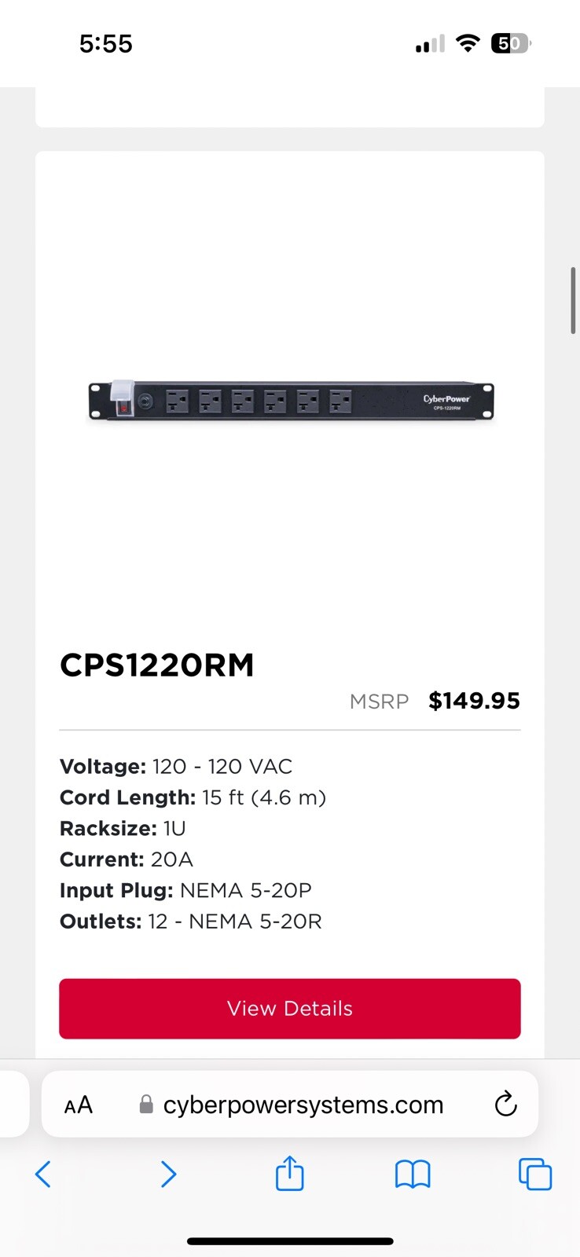Open the Share sheet icon
This screenshot has width=580, height=1257.
[290, 1174]
